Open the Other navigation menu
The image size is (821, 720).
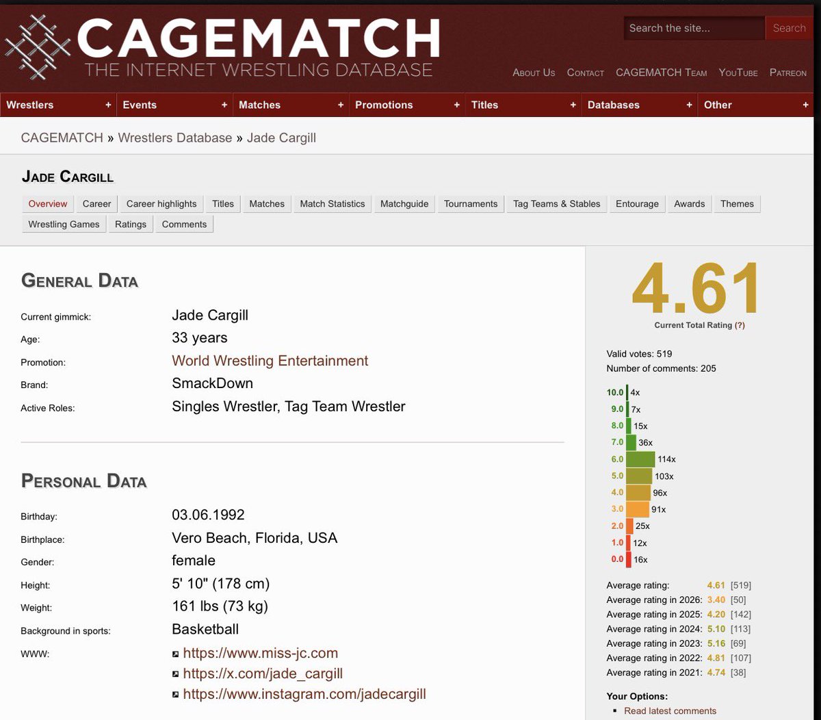click(x=756, y=105)
